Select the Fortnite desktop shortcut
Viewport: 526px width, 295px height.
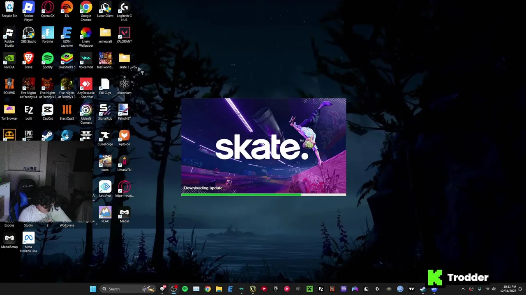click(48, 35)
